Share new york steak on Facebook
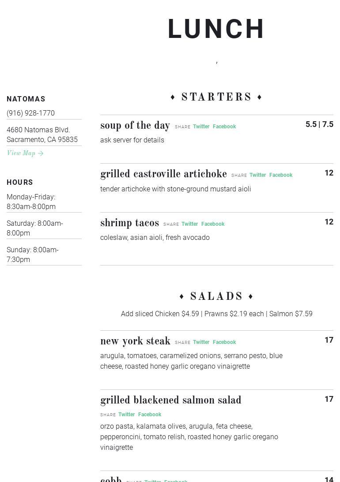Screen dimensions: 340x482 tap(224, 342)
